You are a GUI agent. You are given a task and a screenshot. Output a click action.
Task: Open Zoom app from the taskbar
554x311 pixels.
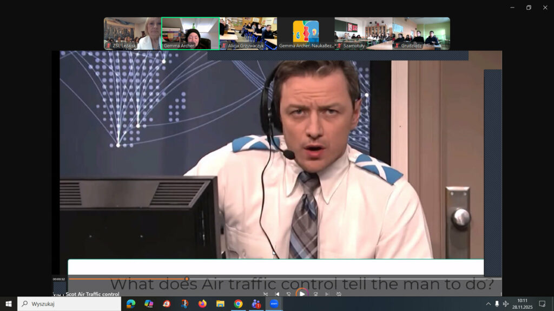[274, 304]
